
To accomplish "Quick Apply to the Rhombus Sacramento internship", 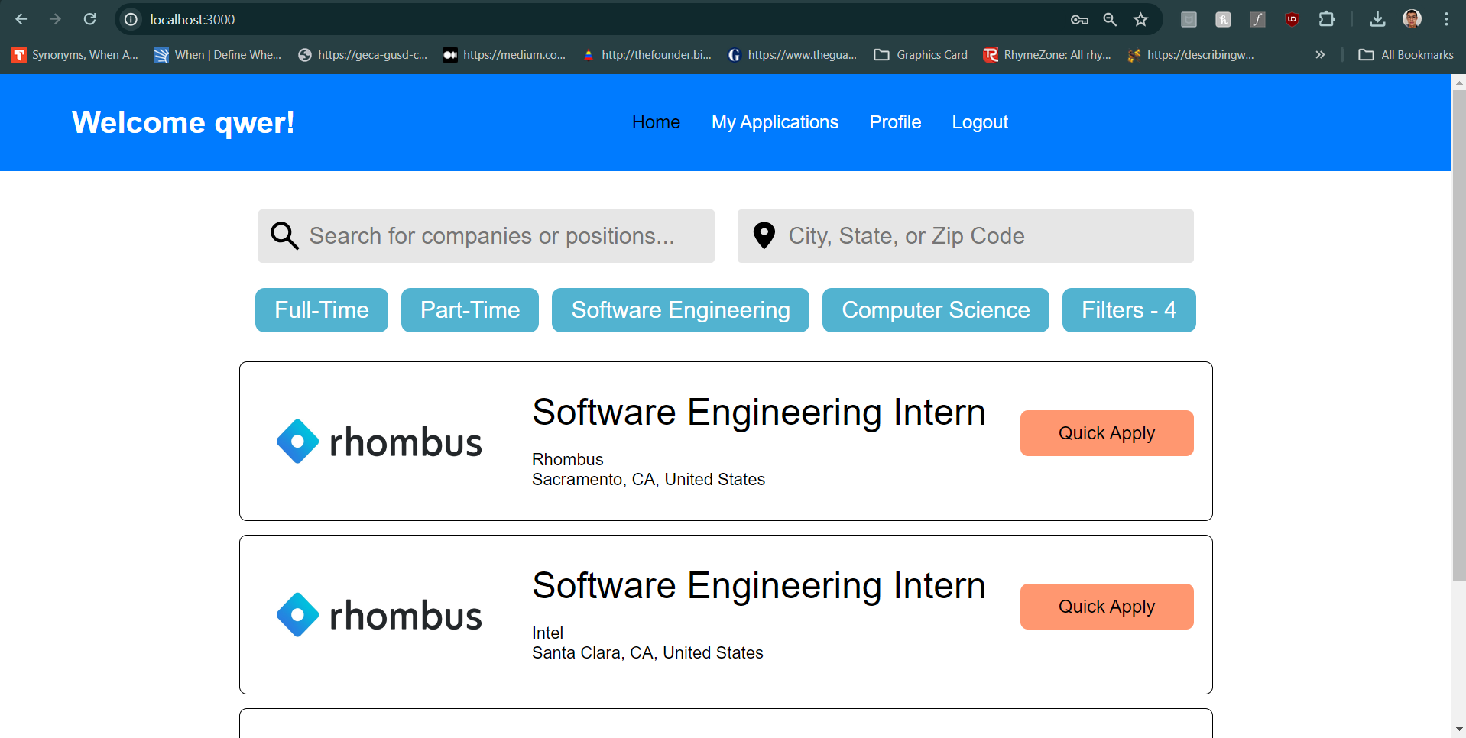I will pyautogui.click(x=1106, y=433).
